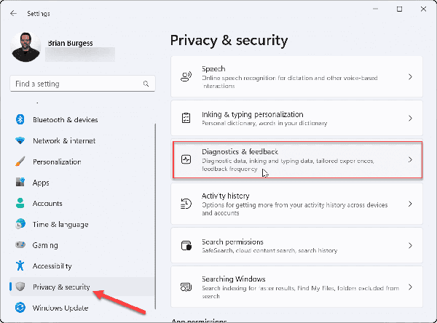Click Brian Burgess profile picture
The image size is (437, 323).
(x=25, y=47)
